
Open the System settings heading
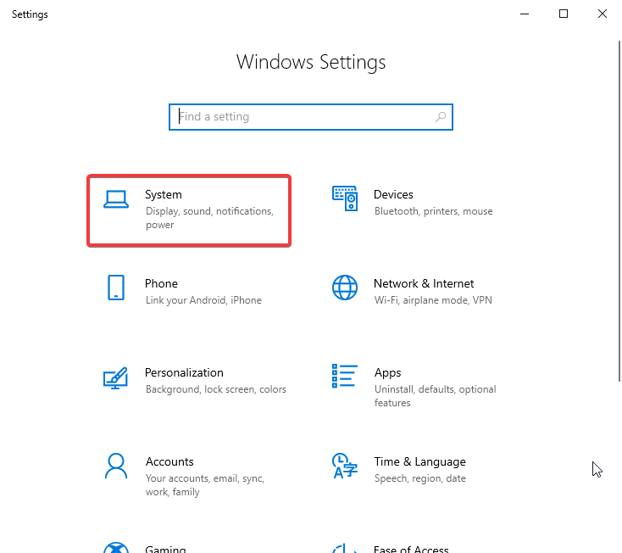[163, 194]
